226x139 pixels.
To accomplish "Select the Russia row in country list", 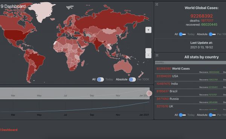I will (x=190, y=100).
